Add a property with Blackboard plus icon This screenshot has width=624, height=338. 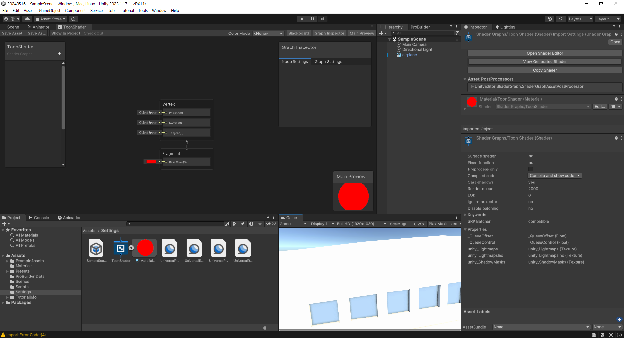[x=59, y=54]
